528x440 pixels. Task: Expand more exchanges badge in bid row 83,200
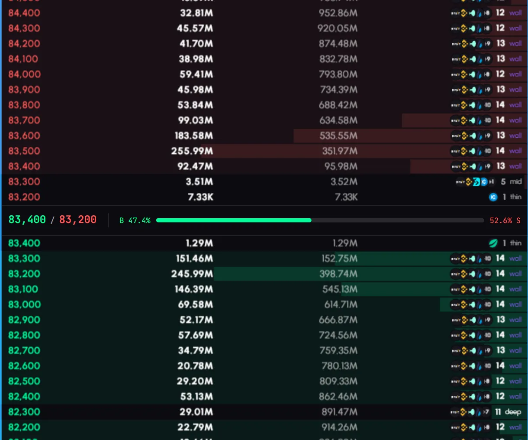point(488,274)
